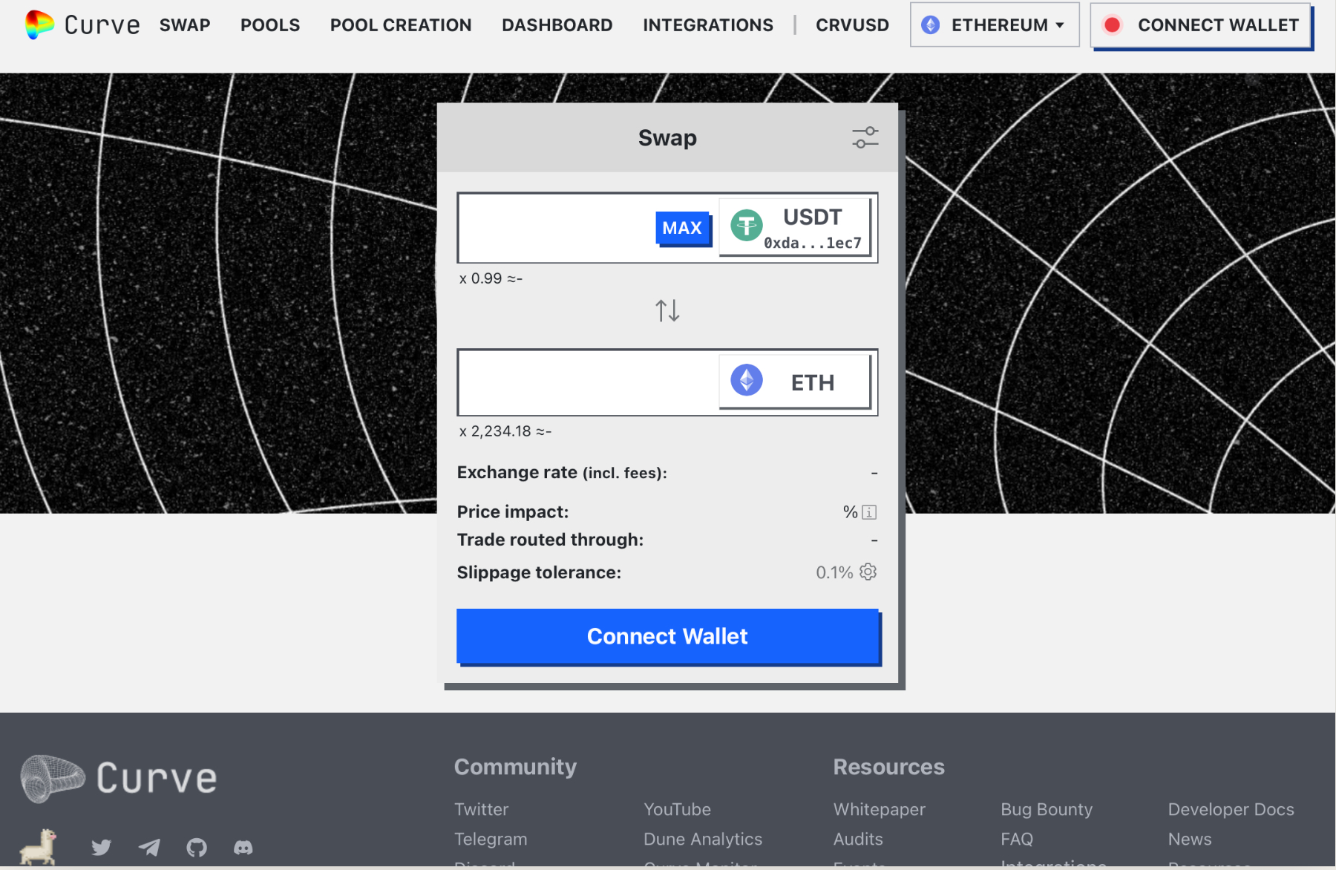Open the USDT token selector
This screenshot has height=870, width=1336.
pyautogui.click(x=795, y=227)
